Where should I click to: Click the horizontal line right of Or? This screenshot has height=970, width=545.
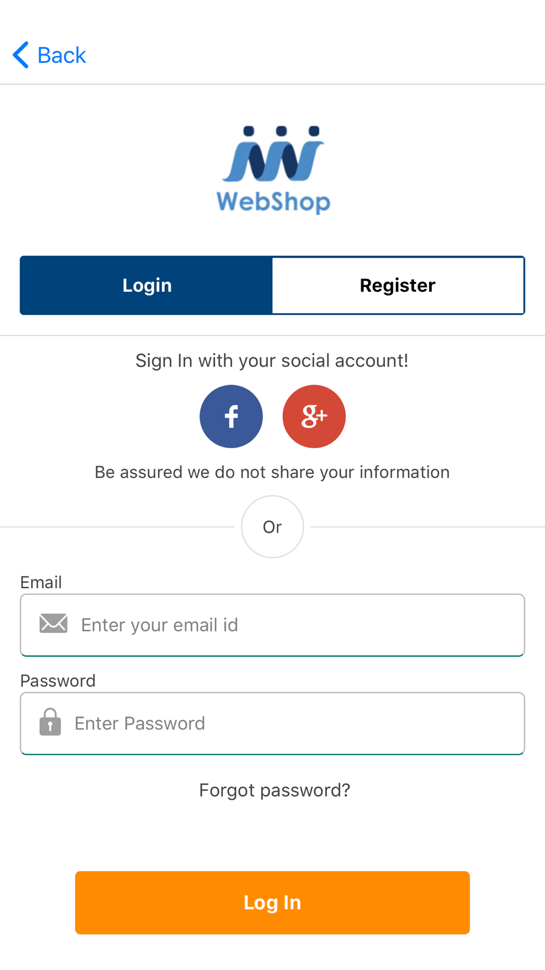(428, 527)
